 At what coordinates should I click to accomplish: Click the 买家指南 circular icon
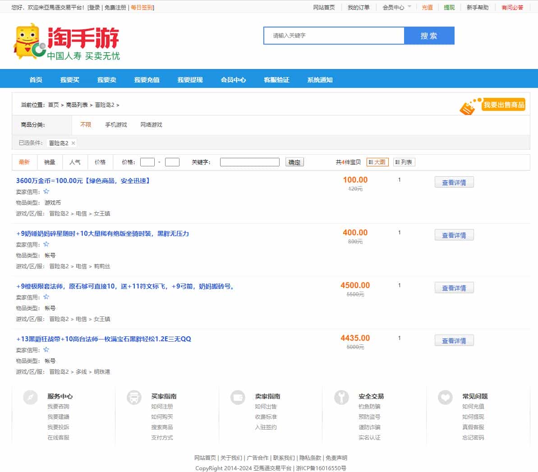pyautogui.click(x=134, y=397)
